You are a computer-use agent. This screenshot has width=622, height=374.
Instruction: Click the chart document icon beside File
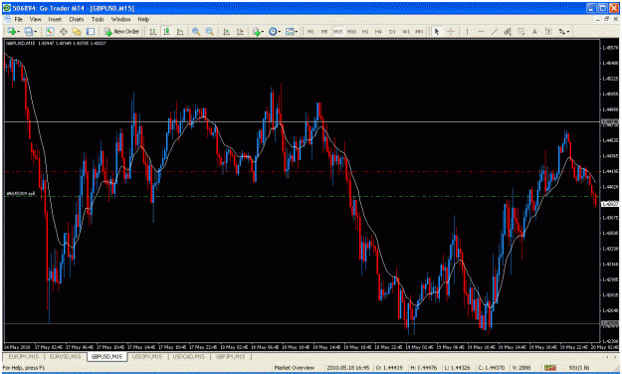7,19
